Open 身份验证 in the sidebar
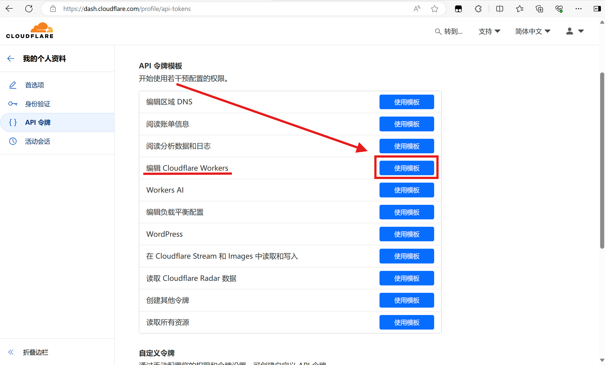Viewport: 605px width, 365px height. [38, 104]
